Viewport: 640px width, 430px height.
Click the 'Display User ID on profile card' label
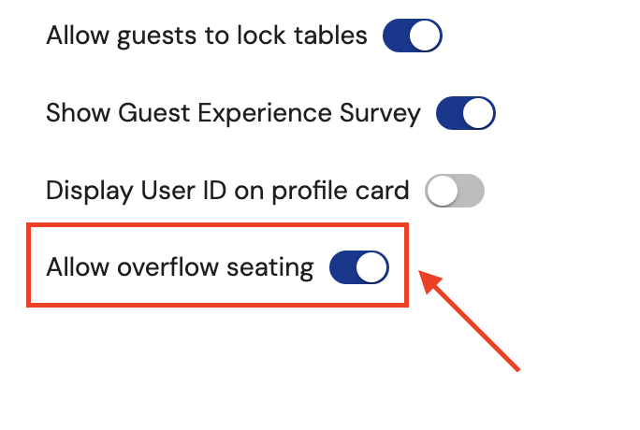227,191
